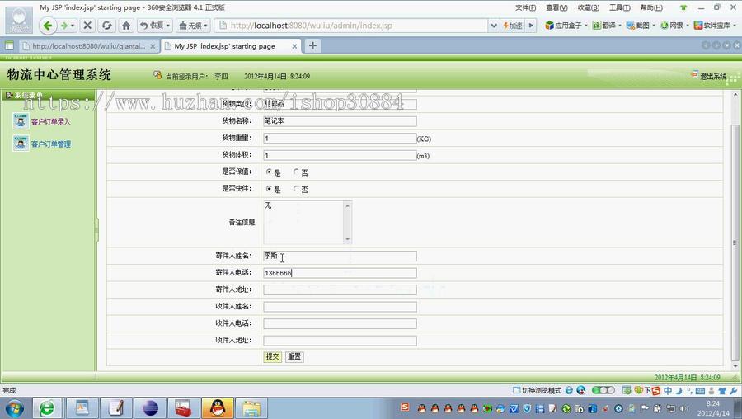Image resolution: width=742 pixels, height=419 pixels.
Task: Click the arrow button next to 加速
Action: click(531, 26)
